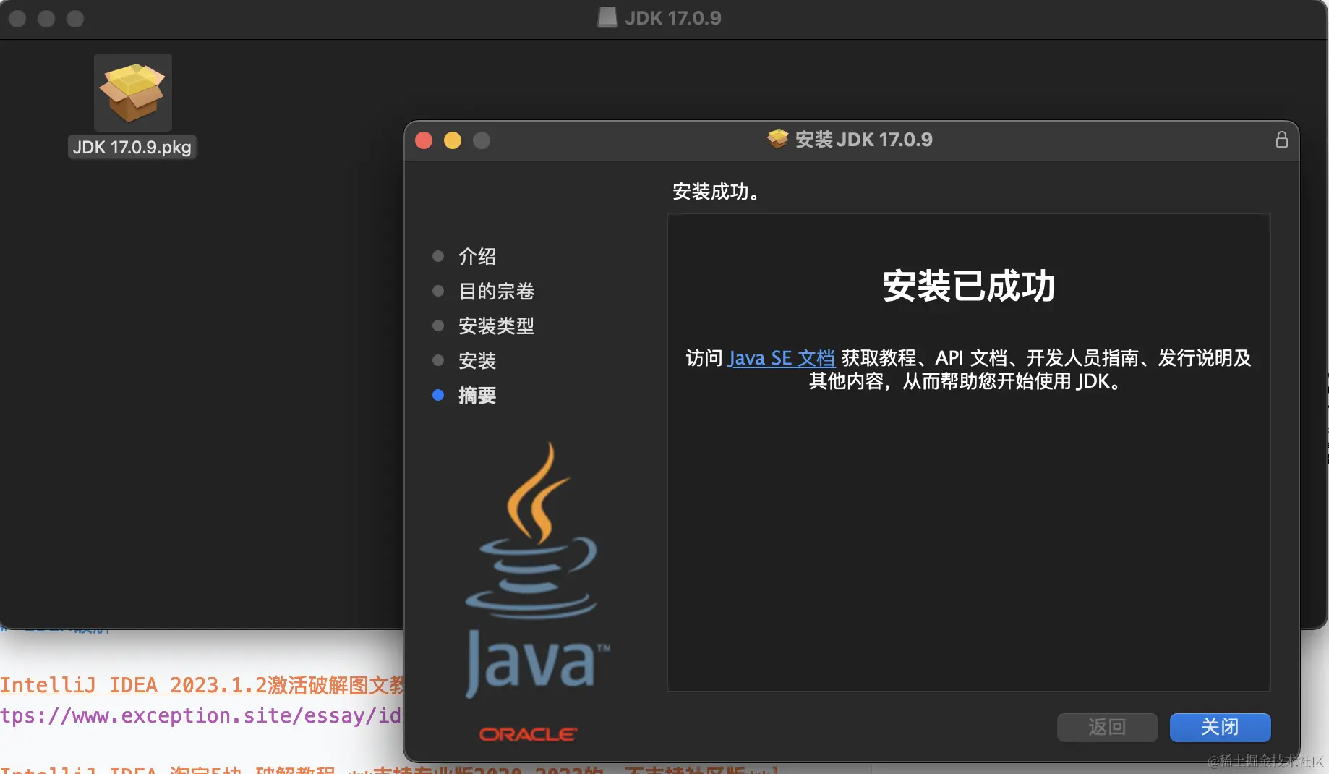Close the installer window with the red button
Screen dimensions: 1329x774
[x=424, y=140]
